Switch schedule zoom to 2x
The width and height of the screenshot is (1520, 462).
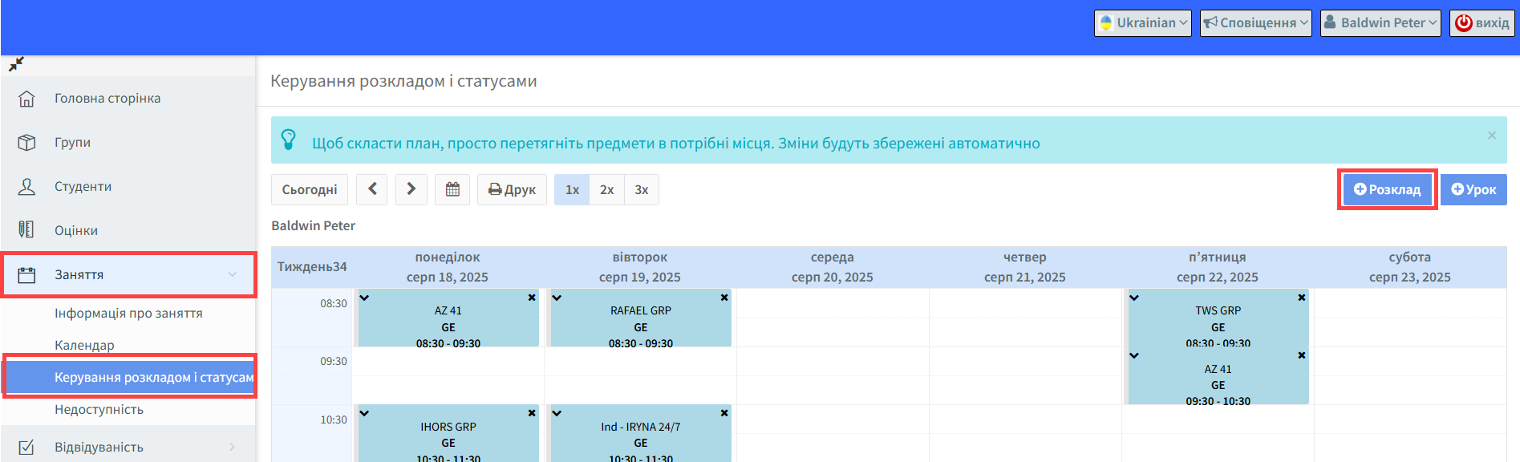[x=606, y=189]
